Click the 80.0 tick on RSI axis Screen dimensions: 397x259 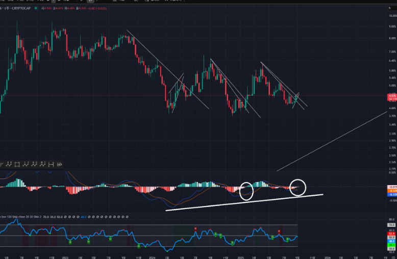(x=392, y=220)
